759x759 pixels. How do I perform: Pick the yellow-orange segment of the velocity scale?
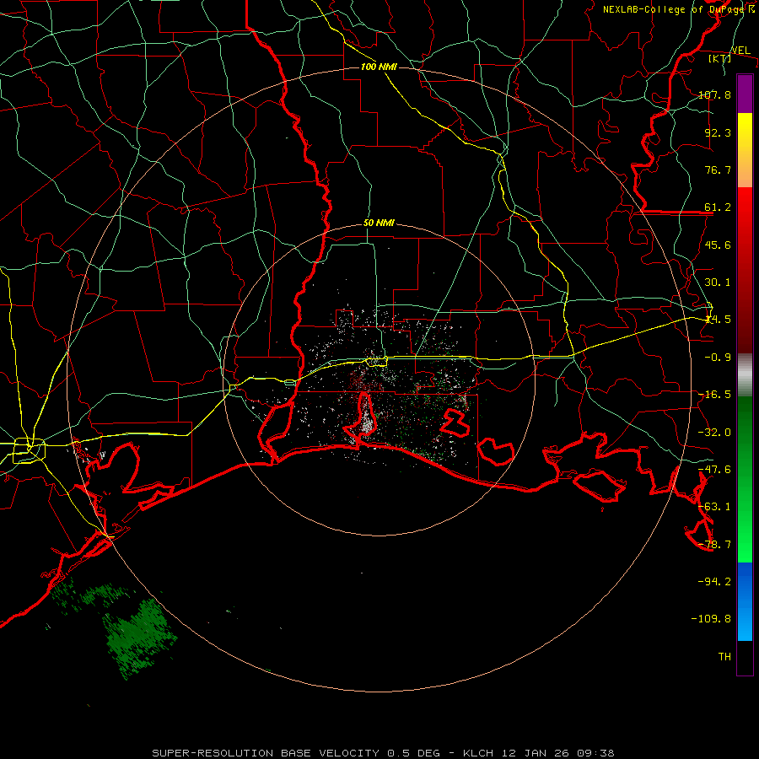745,150
